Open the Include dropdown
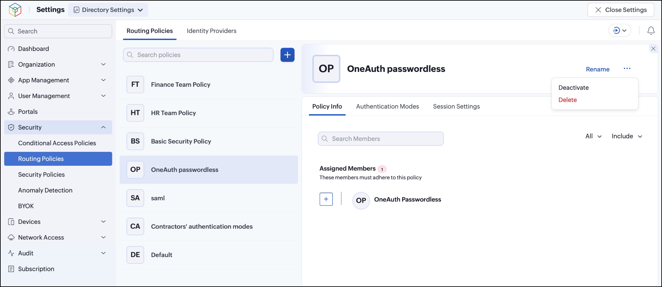The image size is (662, 287). [x=627, y=136]
